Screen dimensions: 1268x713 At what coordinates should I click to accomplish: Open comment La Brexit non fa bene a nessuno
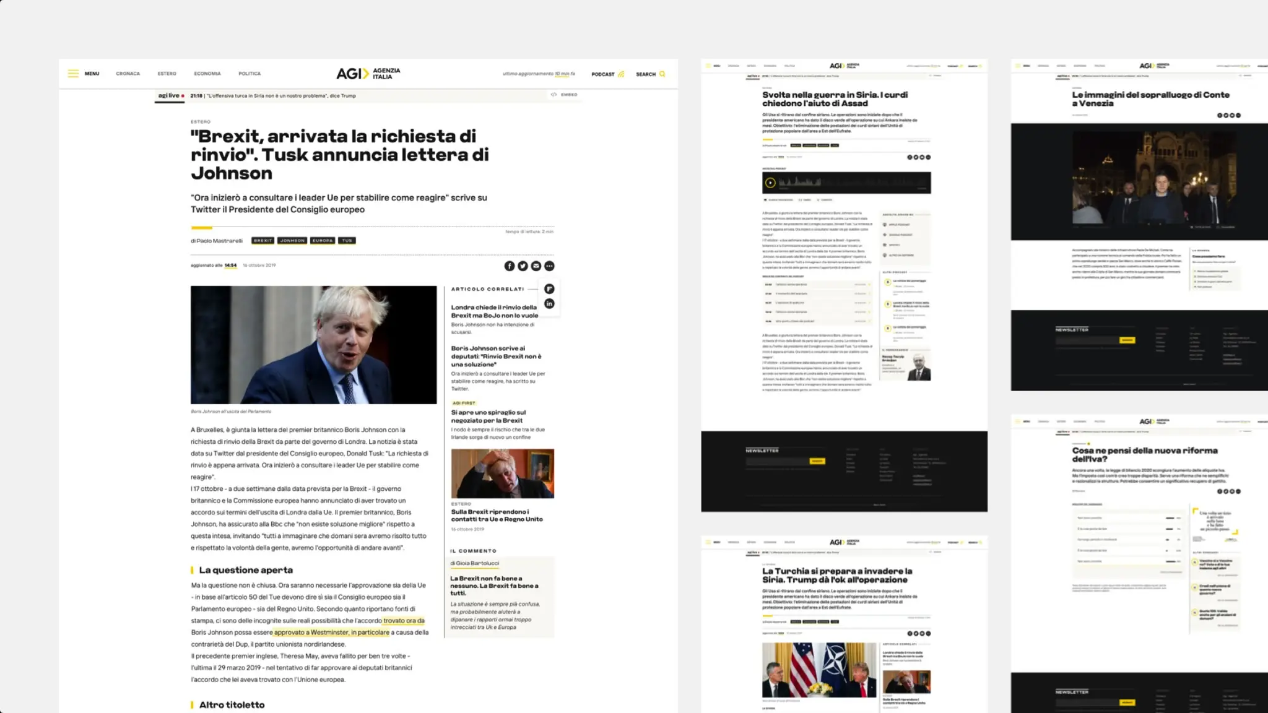tap(495, 586)
